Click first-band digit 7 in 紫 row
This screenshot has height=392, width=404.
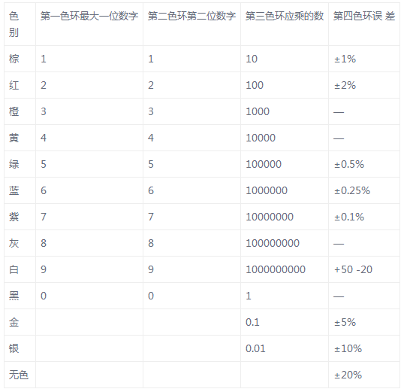pyautogui.click(x=44, y=217)
